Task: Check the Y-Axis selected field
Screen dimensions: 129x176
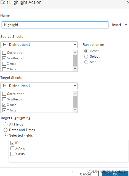Action: [x=12, y=154]
